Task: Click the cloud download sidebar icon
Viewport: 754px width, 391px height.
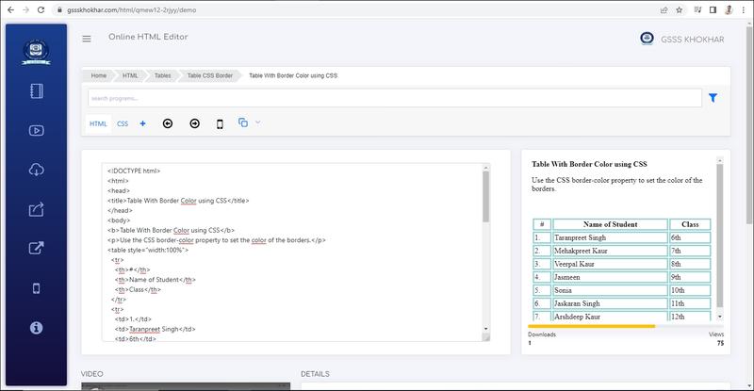Action: tap(37, 170)
